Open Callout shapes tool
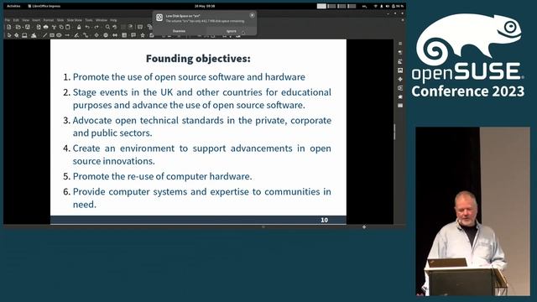The width and height of the screenshot is (537, 302). point(133,35)
